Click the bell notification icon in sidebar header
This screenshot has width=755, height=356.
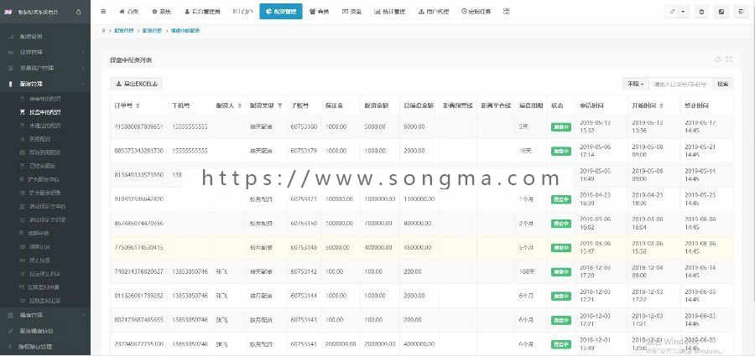tap(79, 12)
